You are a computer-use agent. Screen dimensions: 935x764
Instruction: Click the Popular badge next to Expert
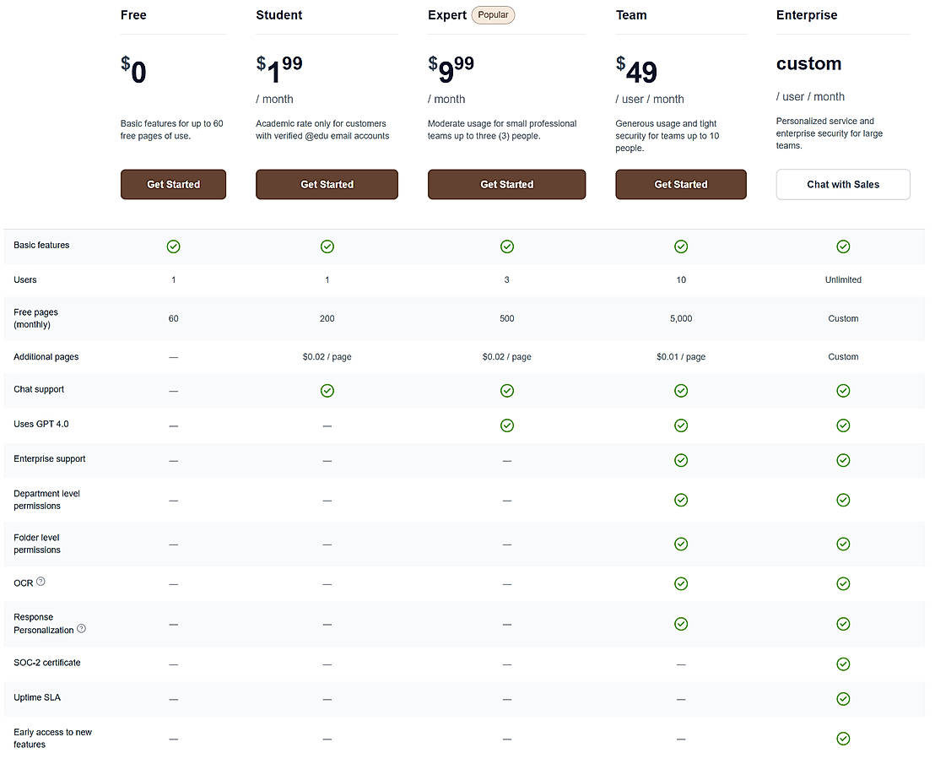click(x=493, y=15)
